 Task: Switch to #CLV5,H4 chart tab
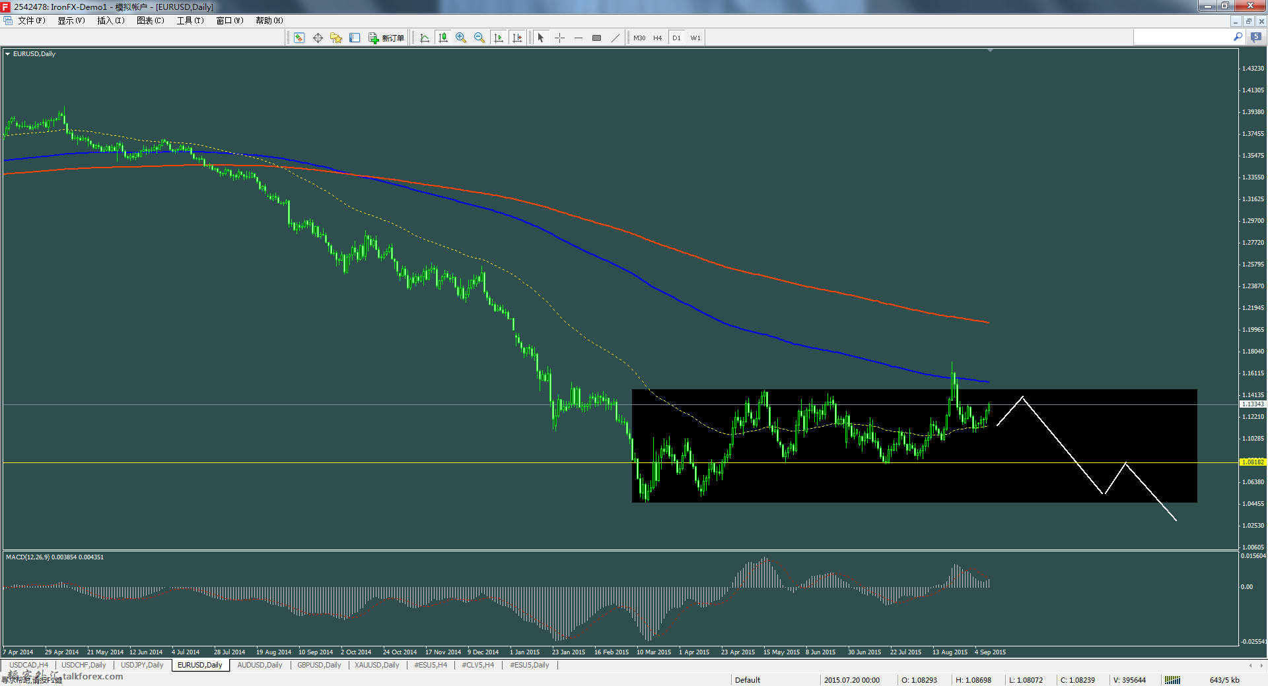click(478, 665)
